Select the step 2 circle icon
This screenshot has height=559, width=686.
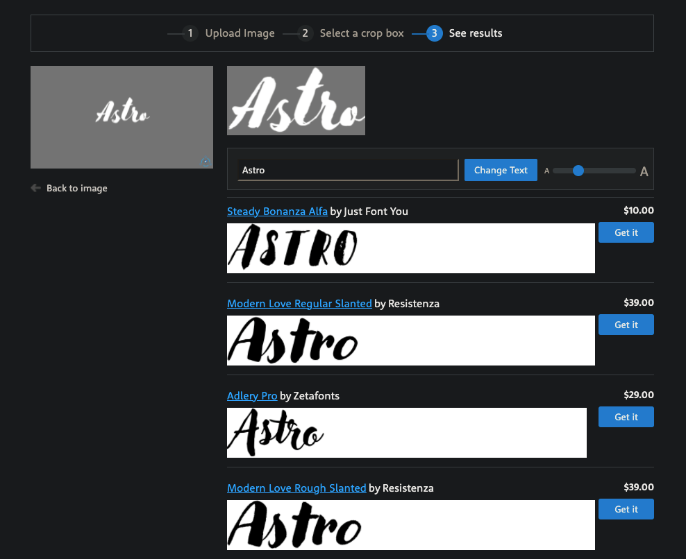[306, 33]
